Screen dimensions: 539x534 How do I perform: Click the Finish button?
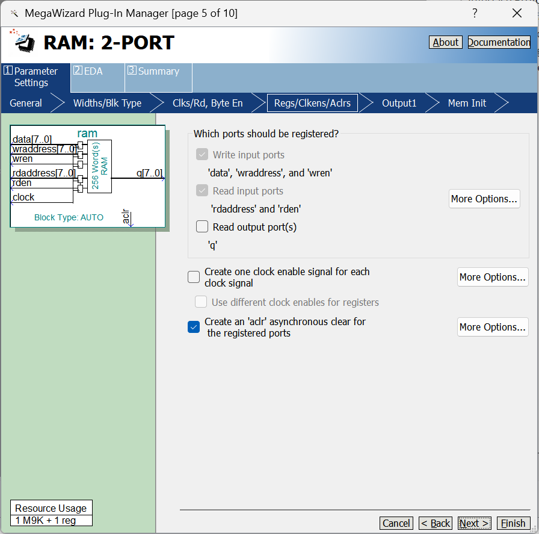click(x=513, y=523)
